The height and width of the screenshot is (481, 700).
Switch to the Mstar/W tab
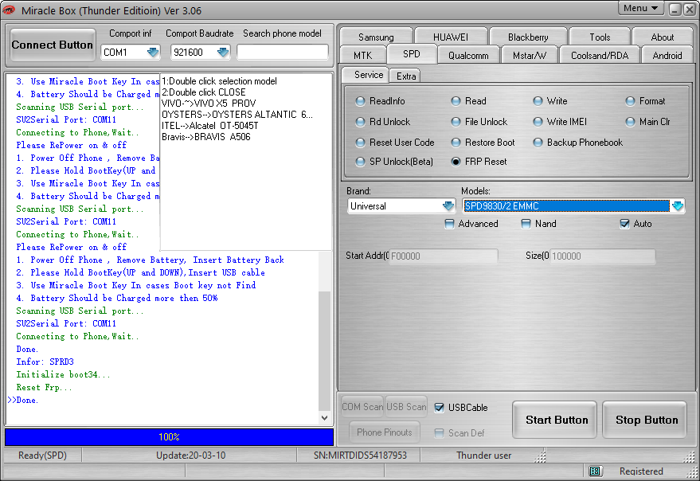(x=529, y=56)
